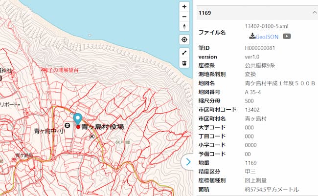Click the 休戸郷 map label
The width and height of the screenshot is (318, 196).
pyautogui.click(x=122, y=142)
